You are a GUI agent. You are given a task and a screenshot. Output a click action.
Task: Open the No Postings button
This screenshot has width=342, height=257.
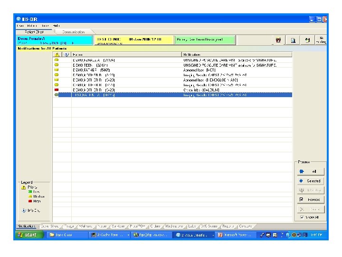321,40
